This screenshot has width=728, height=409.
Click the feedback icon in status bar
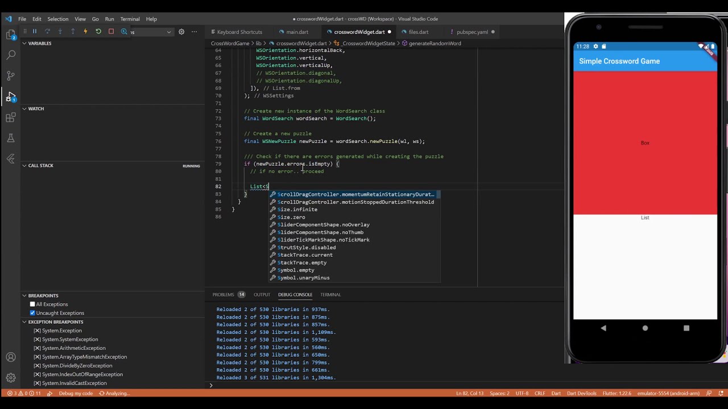click(709, 393)
